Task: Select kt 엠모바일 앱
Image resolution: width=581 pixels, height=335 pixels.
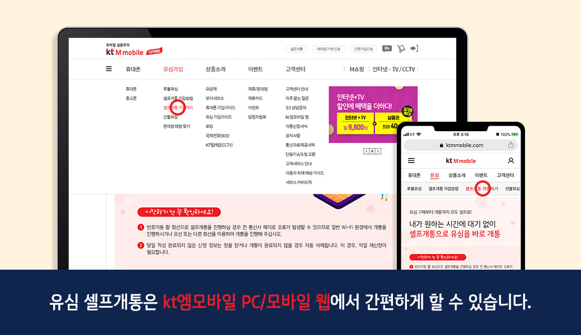Action: click(x=297, y=117)
